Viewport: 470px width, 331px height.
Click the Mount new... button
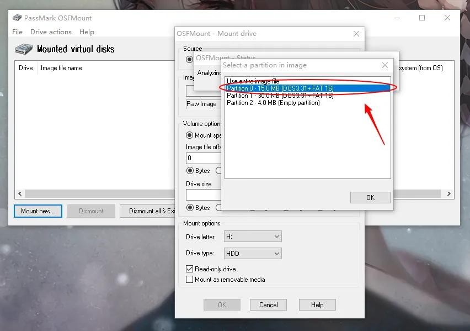pos(38,211)
